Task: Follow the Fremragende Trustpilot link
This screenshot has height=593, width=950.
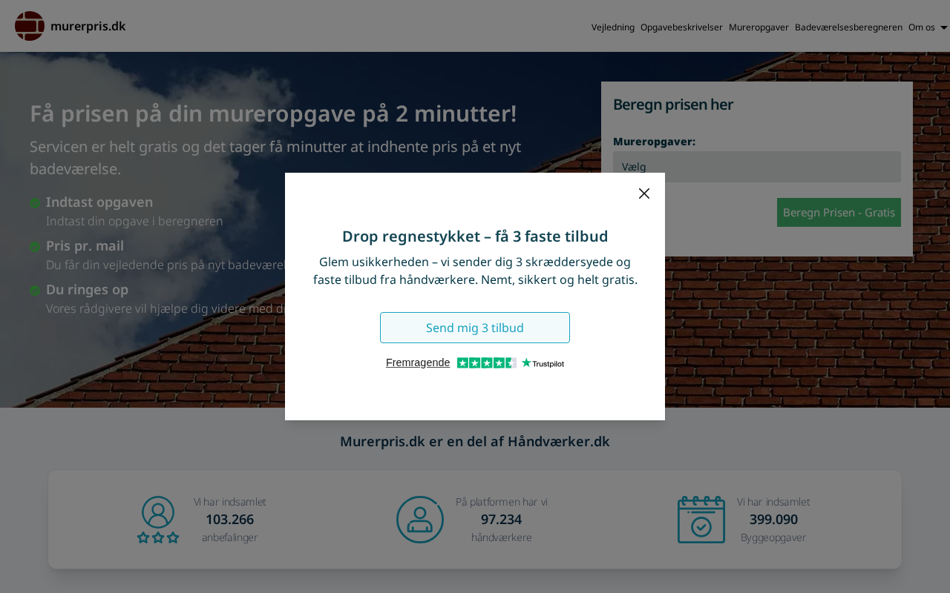Action: (x=418, y=362)
